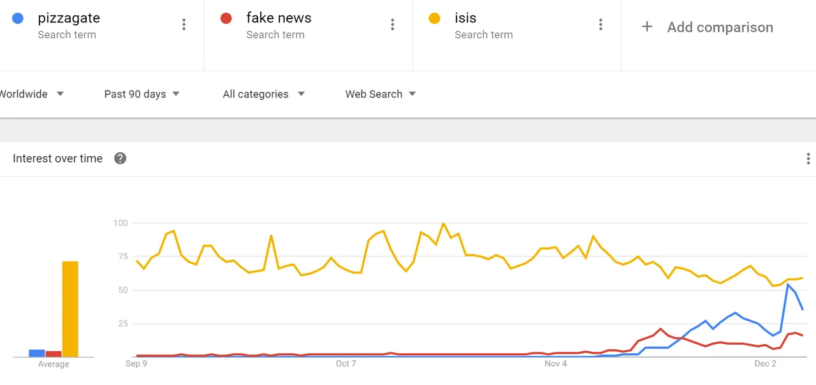Click the yellow isis average bar
The image size is (816, 385).
[x=70, y=309]
